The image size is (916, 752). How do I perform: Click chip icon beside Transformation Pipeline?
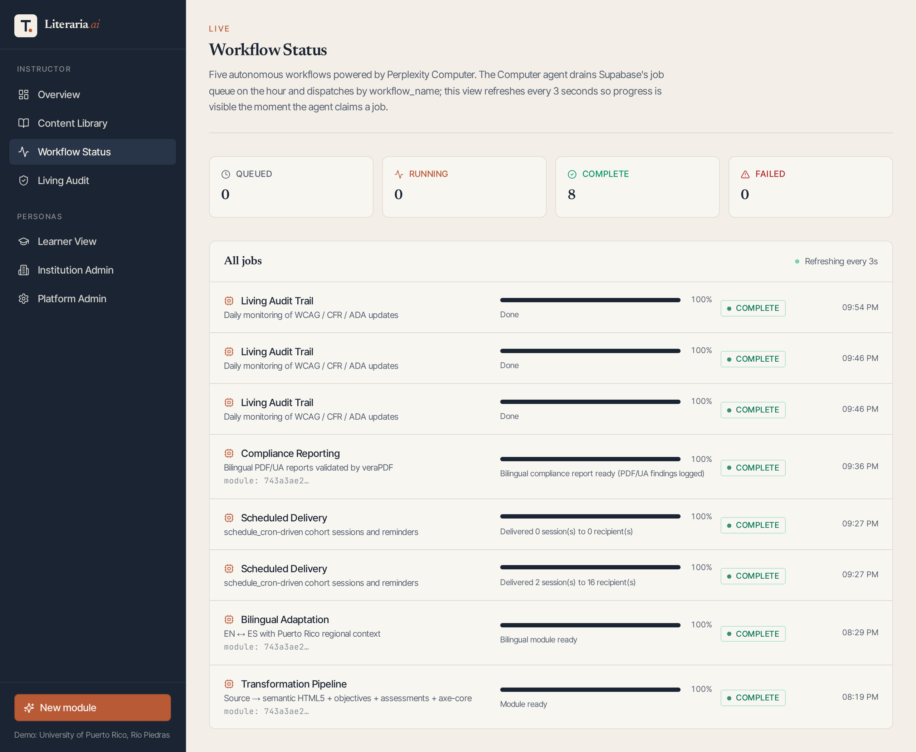tap(229, 684)
